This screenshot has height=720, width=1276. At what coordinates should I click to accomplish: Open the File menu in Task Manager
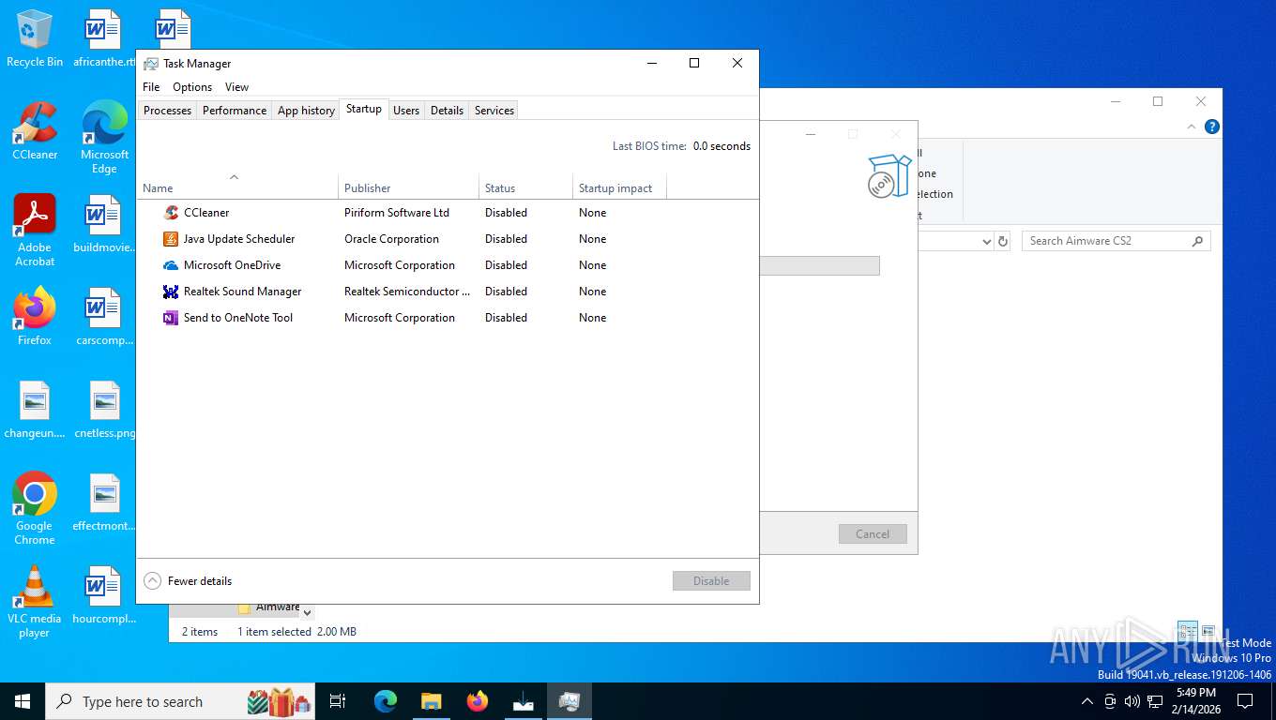point(151,87)
